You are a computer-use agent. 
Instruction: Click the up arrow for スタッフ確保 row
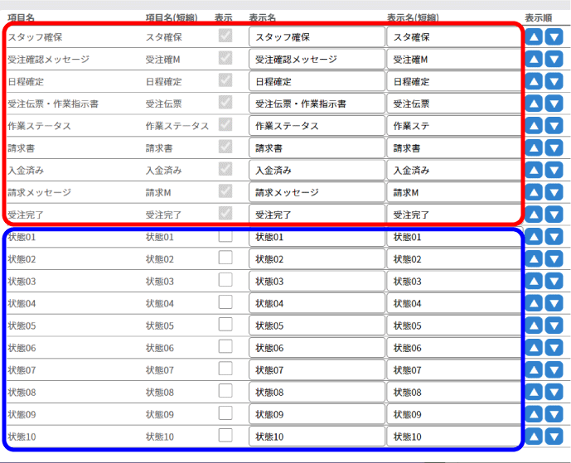[x=535, y=37]
